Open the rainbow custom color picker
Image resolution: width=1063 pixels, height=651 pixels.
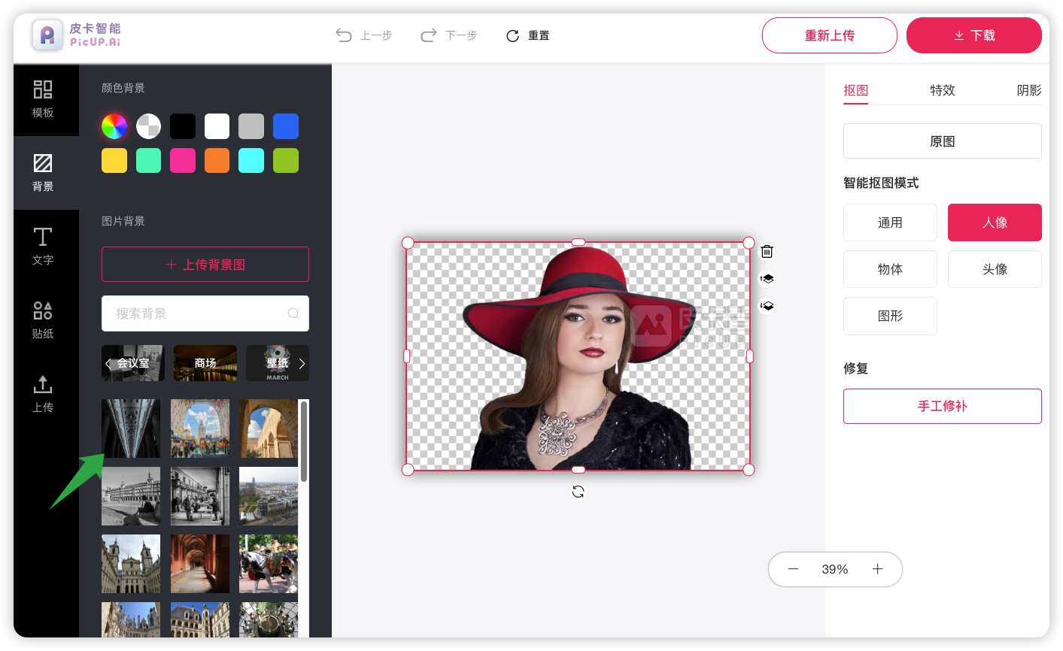point(114,126)
